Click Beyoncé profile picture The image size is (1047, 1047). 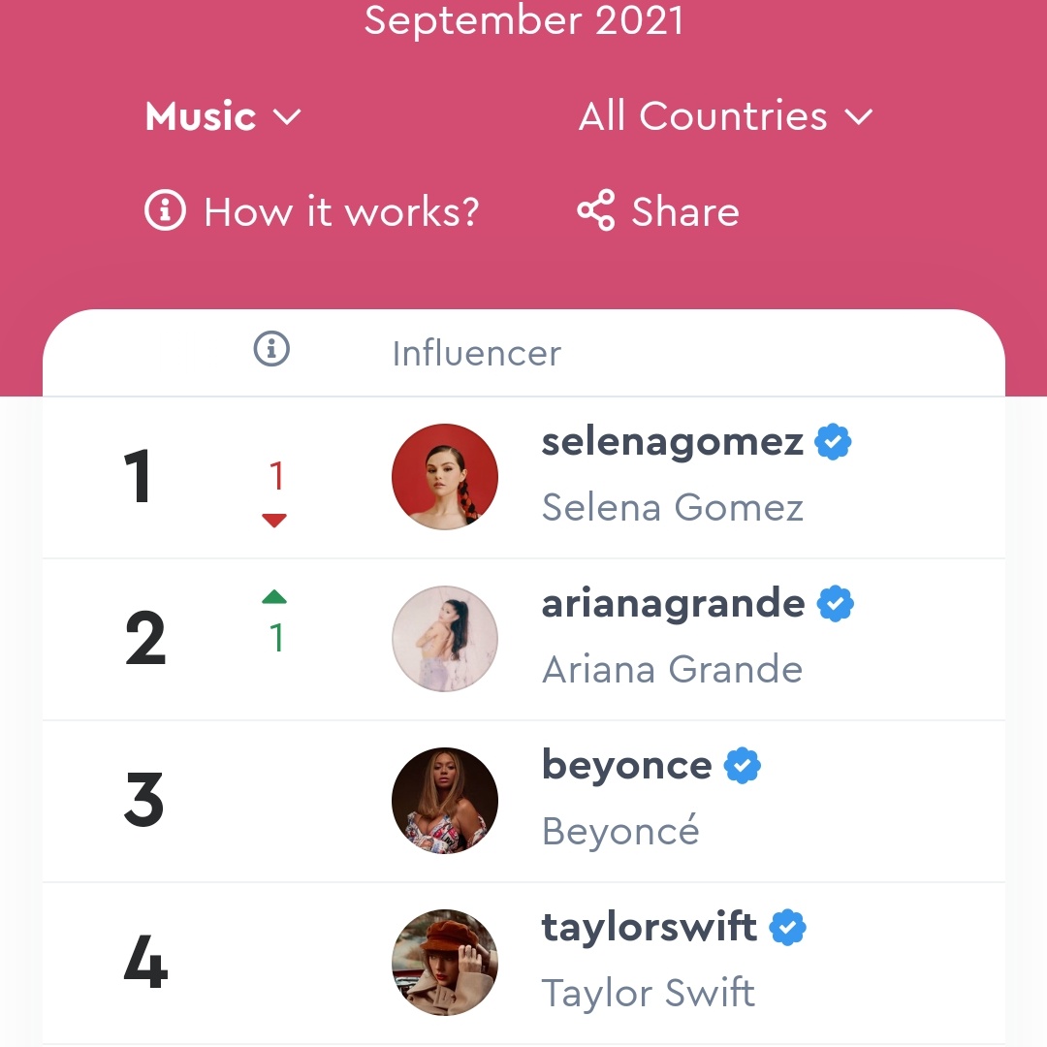[x=445, y=801]
